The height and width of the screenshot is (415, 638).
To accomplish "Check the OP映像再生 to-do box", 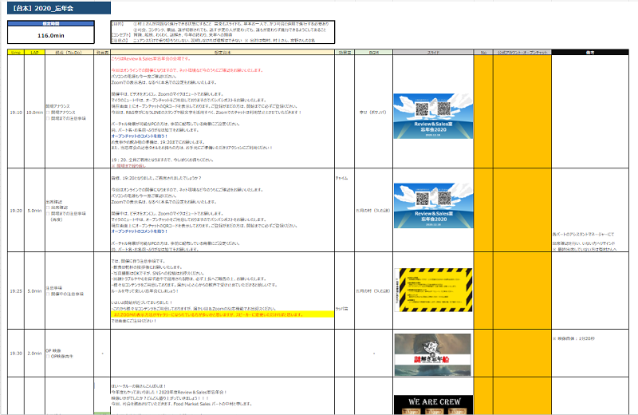I will pyautogui.click(x=50, y=355).
